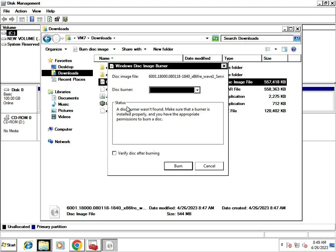
Task: Sort by Date modified column header
Action: coord(202,58)
